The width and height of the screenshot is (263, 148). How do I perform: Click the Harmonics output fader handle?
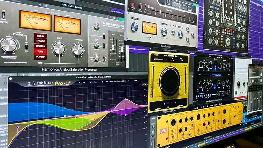click(x=122, y=50)
